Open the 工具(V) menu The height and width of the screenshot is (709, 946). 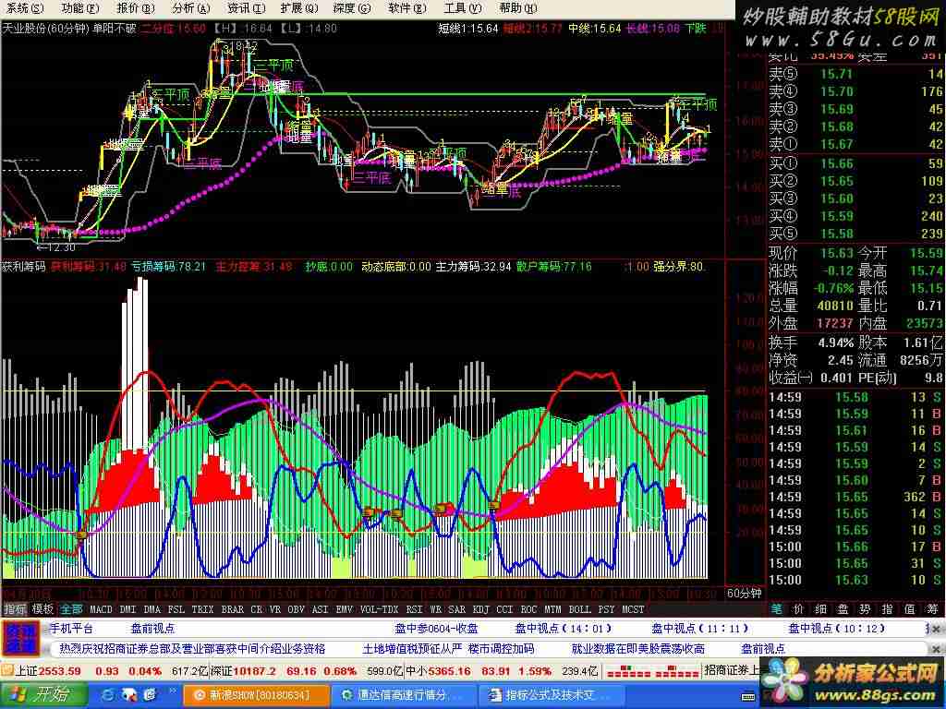point(463,8)
